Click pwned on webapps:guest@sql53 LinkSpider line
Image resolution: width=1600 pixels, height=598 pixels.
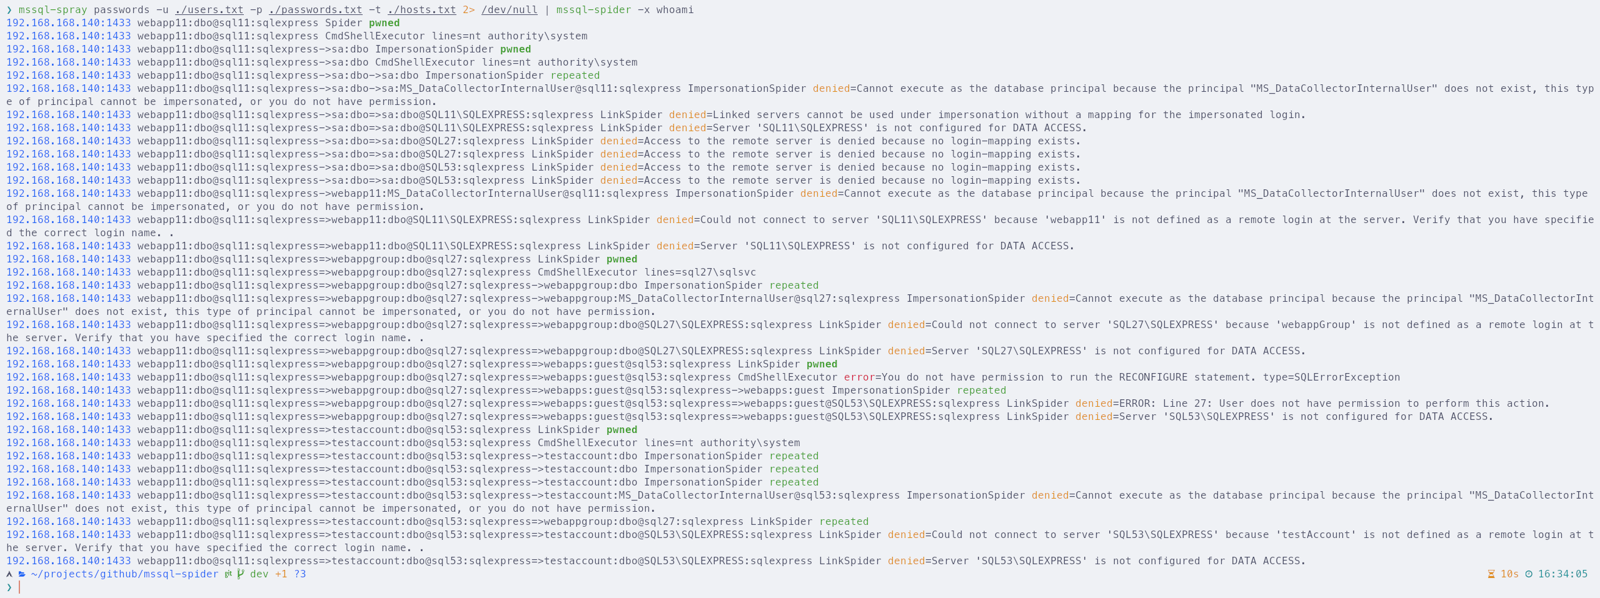pyautogui.click(x=822, y=364)
